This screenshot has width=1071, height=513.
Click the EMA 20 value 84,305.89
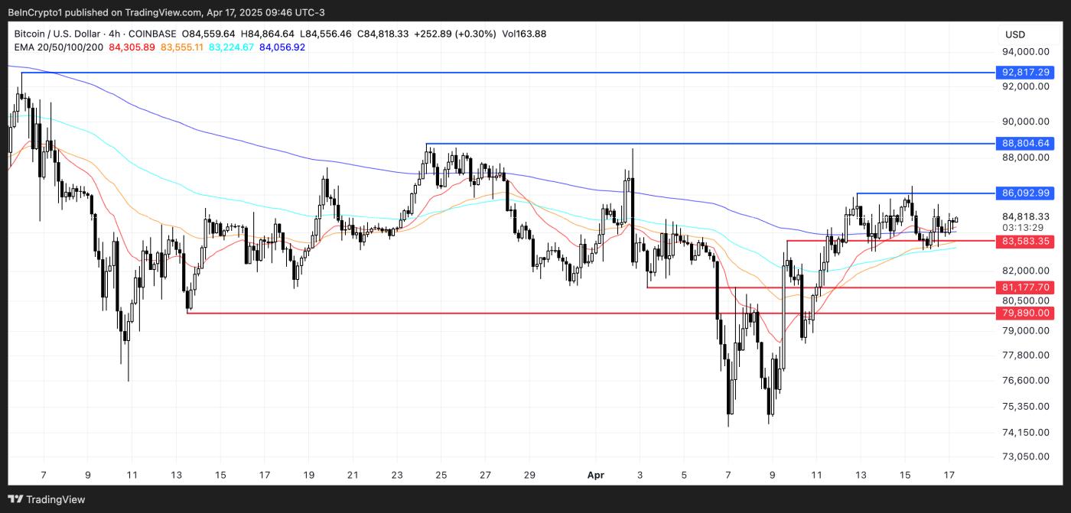click(132, 47)
